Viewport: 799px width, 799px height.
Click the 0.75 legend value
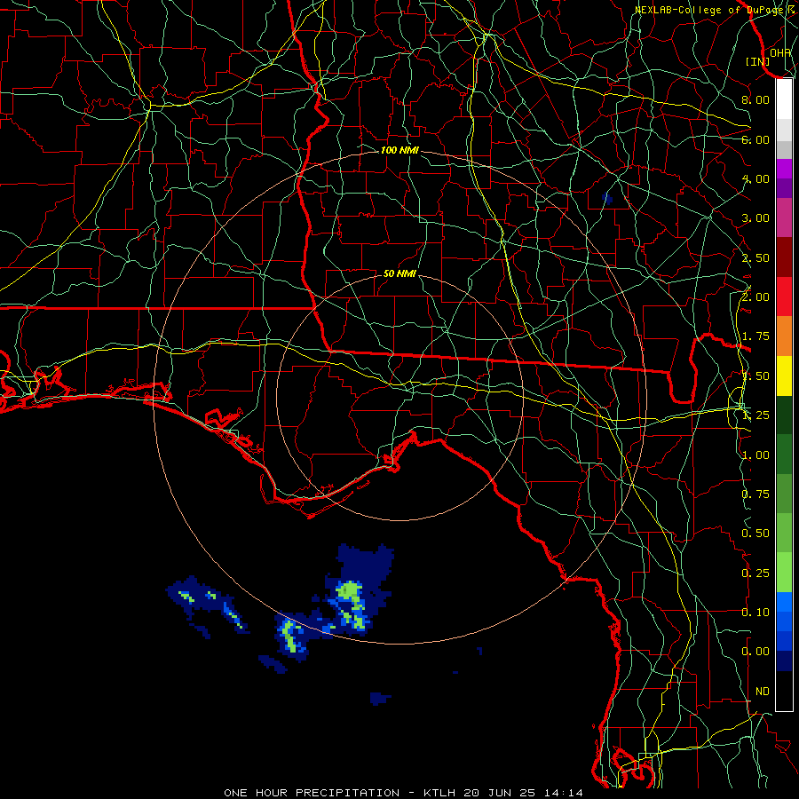[755, 494]
